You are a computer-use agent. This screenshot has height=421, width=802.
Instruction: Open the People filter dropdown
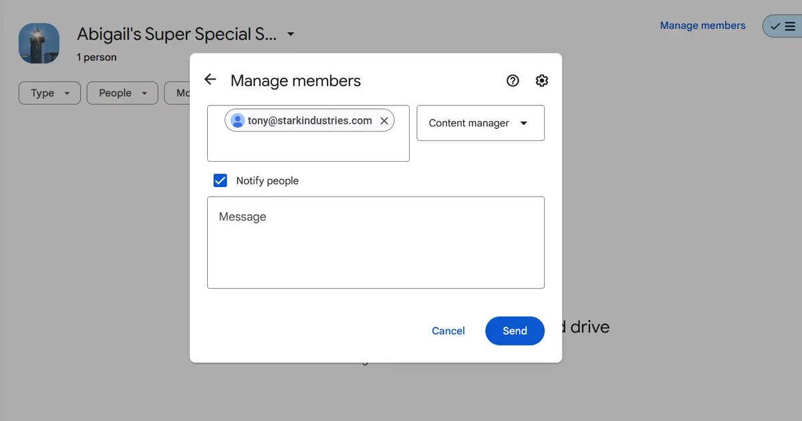(x=122, y=93)
